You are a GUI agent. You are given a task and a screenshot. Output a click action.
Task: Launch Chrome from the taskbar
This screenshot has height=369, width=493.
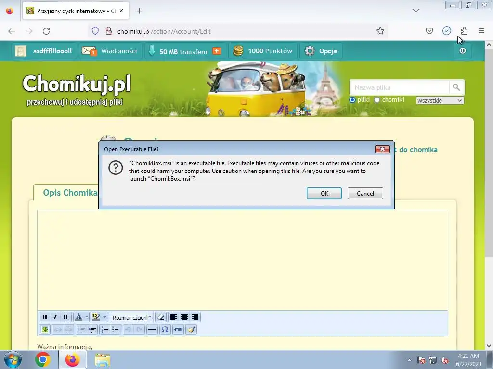click(43, 359)
